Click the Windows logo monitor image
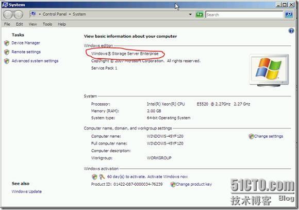The width and height of the screenshot is (299, 210). tap(269, 71)
